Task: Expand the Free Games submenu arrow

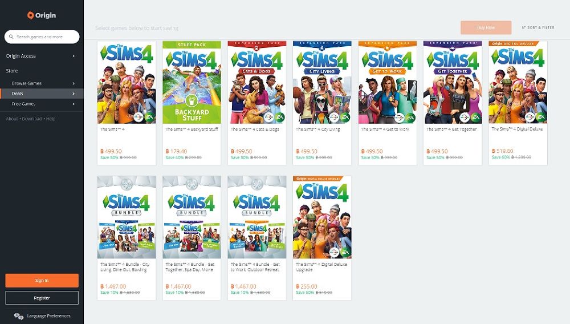Action: [x=74, y=104]
